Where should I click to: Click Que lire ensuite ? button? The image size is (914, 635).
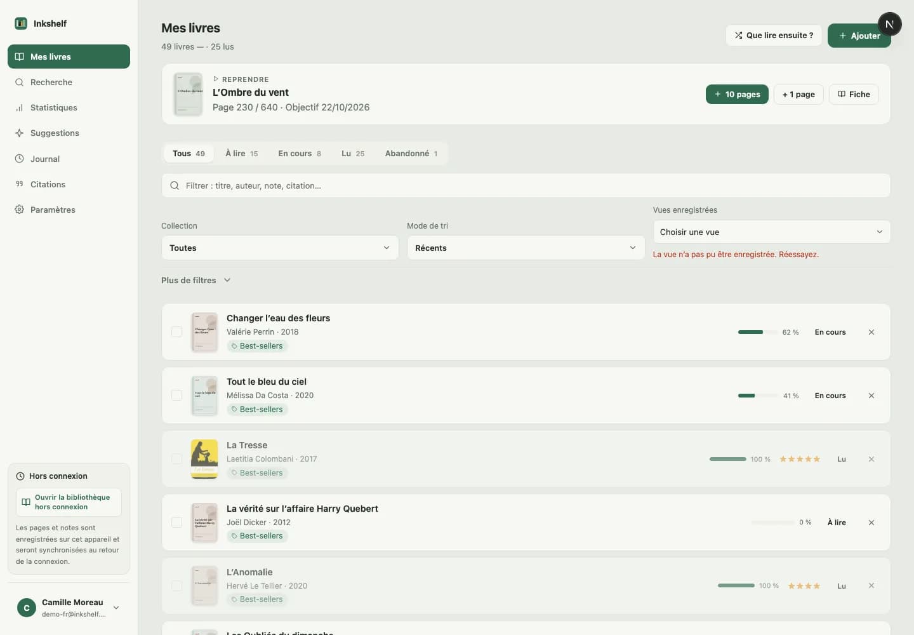[774, 36]
